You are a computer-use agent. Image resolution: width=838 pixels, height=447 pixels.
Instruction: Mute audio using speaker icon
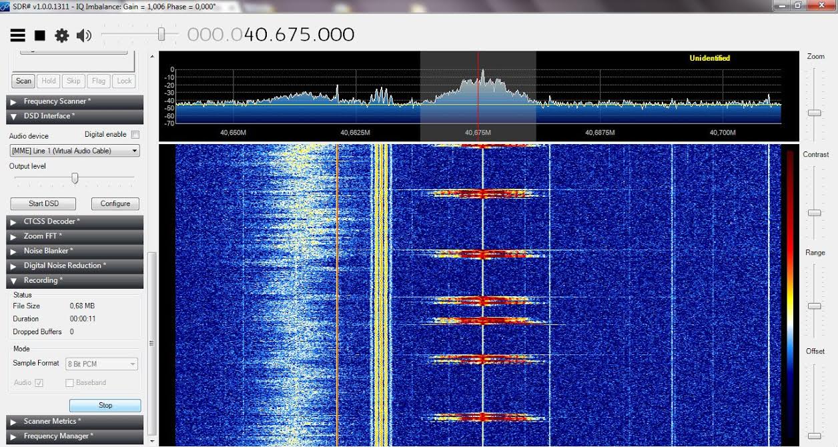pos(84,35)
